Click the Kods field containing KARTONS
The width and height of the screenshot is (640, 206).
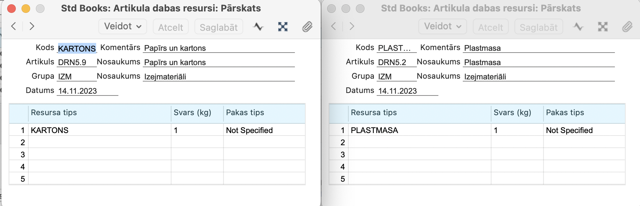tap(77, 48)
